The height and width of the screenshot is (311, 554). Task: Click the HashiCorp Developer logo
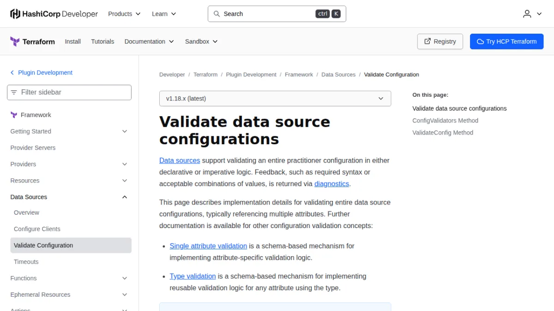pos(54,14)
